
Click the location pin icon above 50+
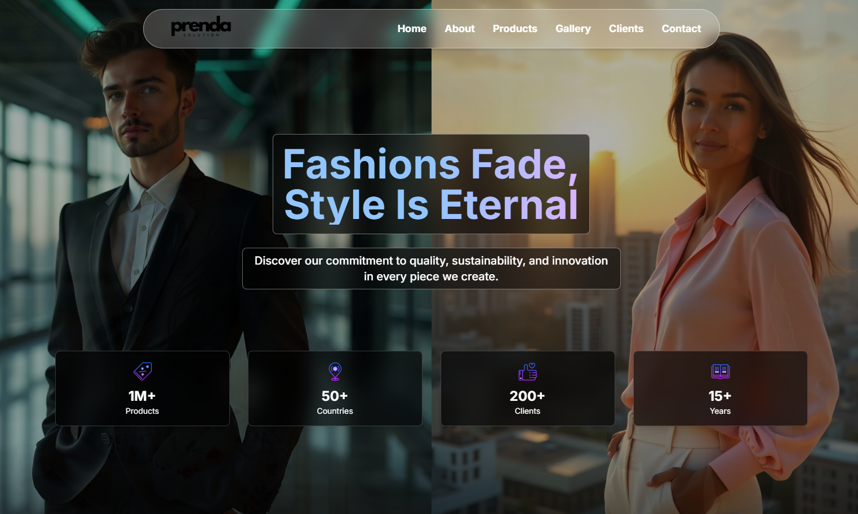tap(335, 372)
